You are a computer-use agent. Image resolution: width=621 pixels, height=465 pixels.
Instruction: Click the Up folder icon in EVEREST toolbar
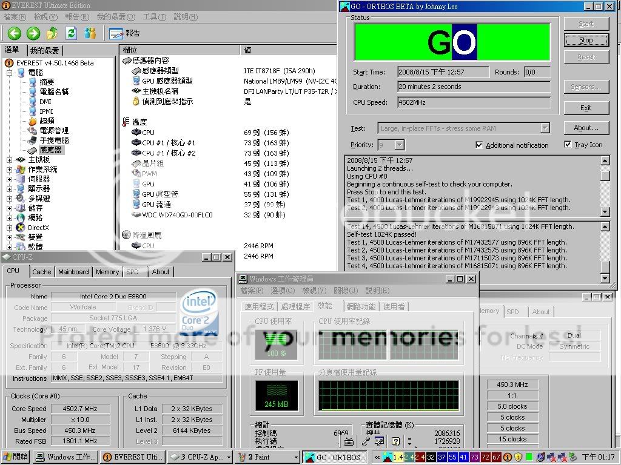tap(52, 33)
